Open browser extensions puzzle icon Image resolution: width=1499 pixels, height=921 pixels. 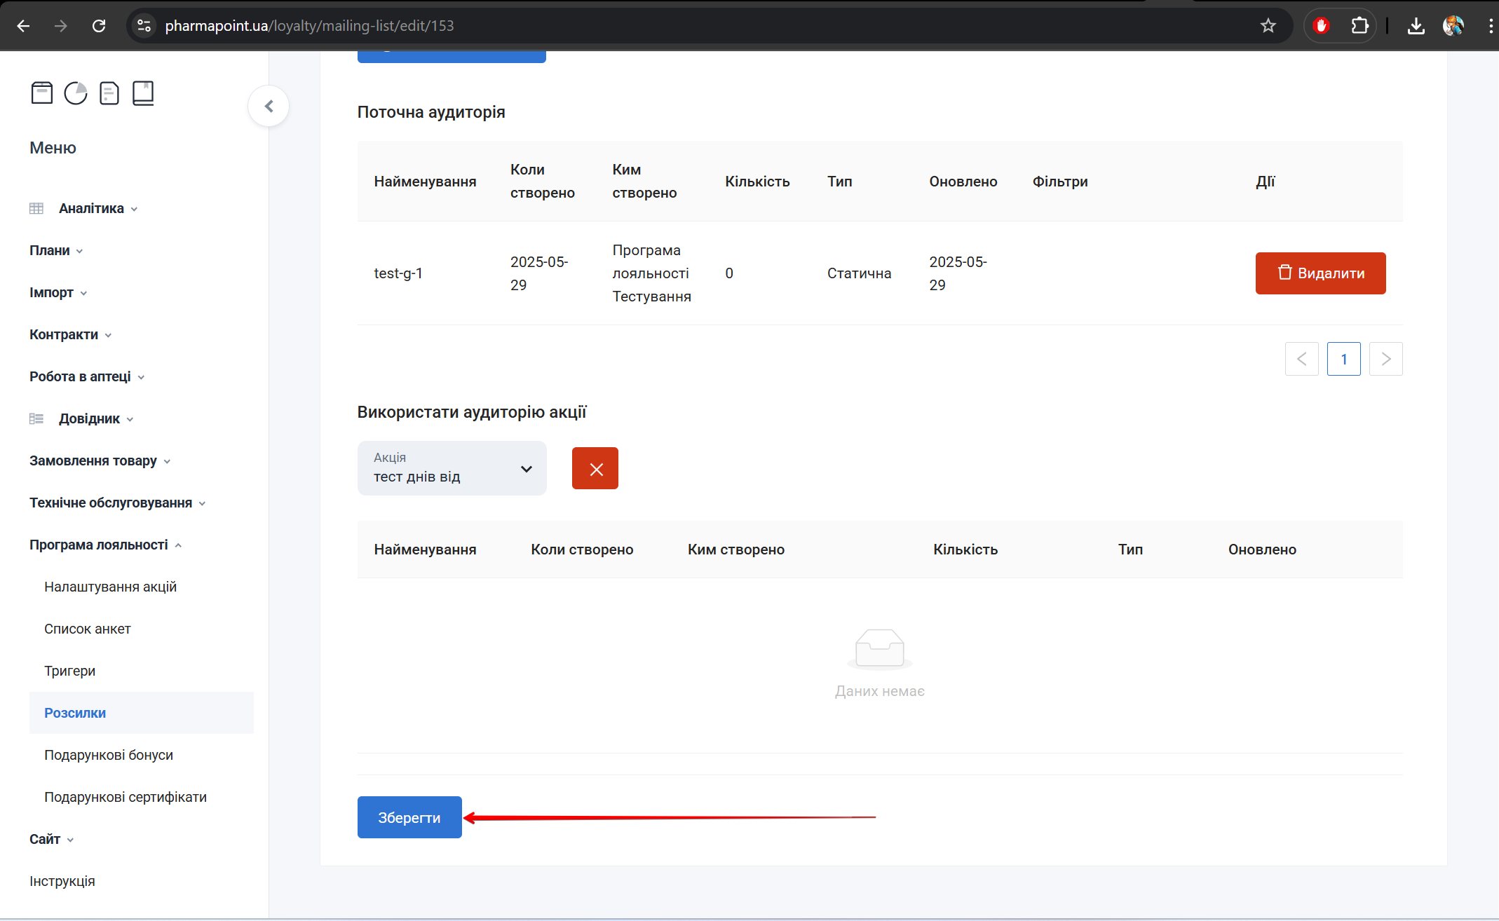click(x=1359, y=26)
